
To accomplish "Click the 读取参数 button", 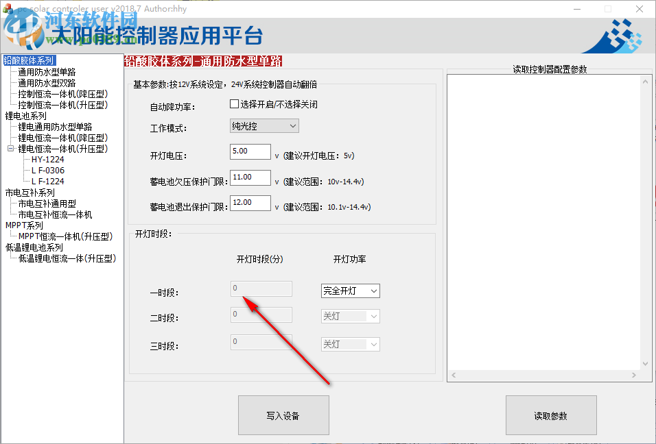I will coord(551,415).
